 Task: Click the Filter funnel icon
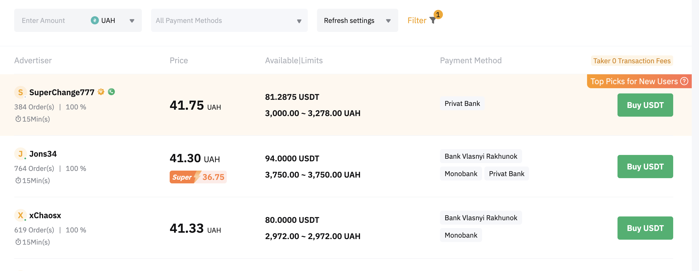(432, 20)
